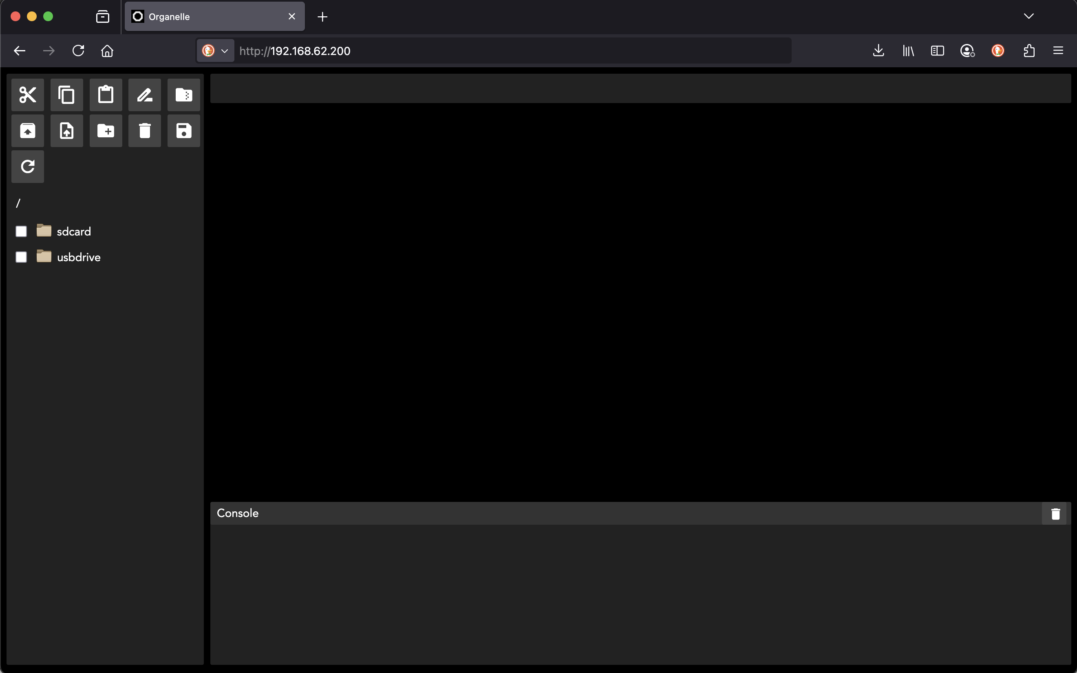Click the Refresh file list icon
Viewport: 1077px width, 673px height.
[x=28, y=167]
